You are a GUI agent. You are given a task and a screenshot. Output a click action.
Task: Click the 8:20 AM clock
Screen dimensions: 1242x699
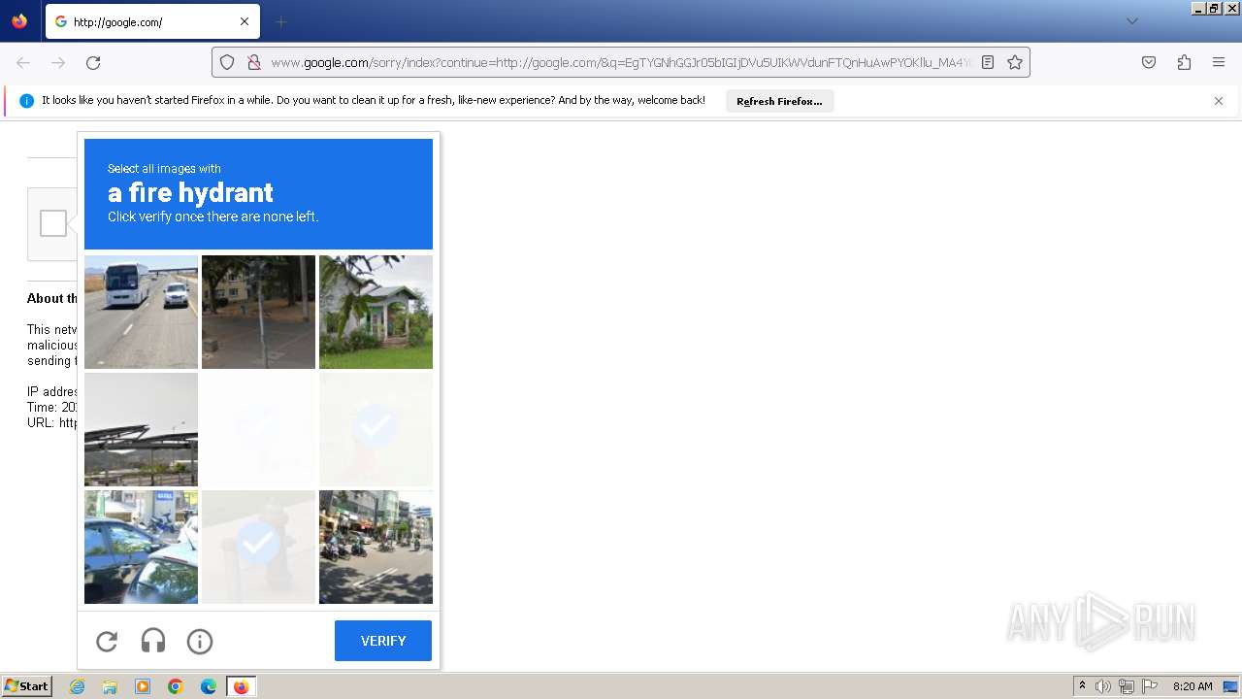coord(1193,686)
